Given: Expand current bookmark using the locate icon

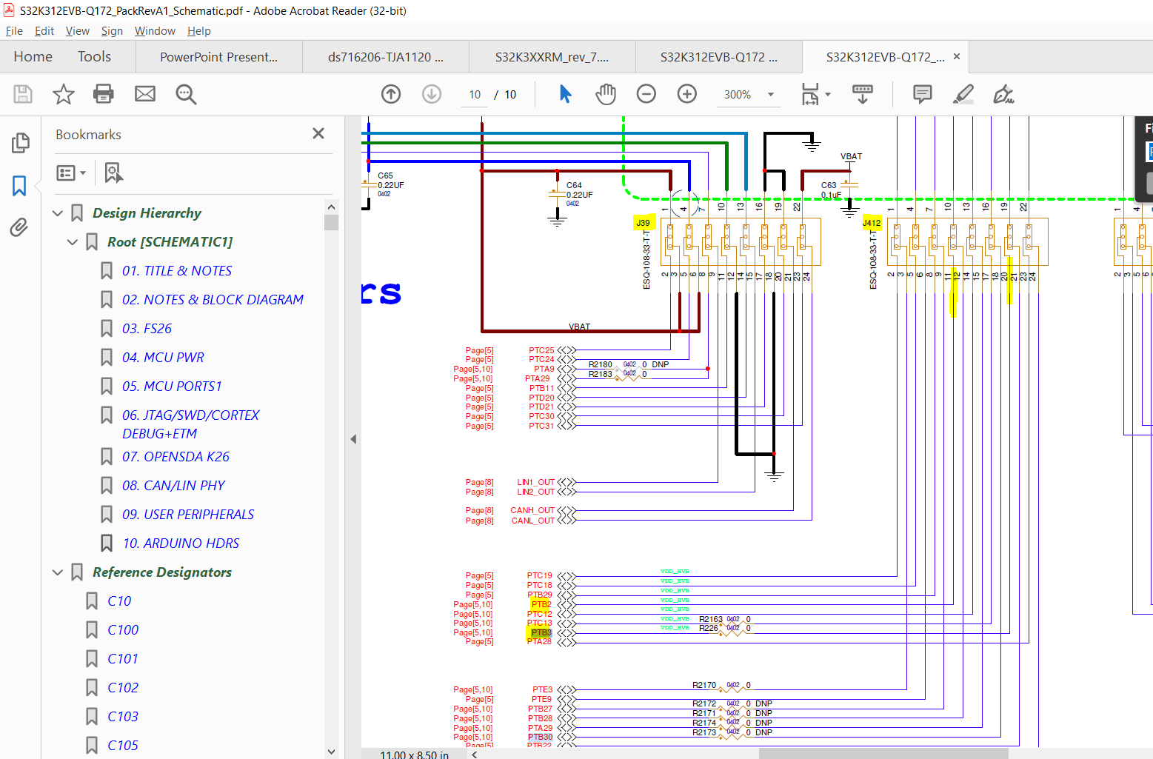Looking at the screenshot, I should pyautogui.click(x=113, y=172).
